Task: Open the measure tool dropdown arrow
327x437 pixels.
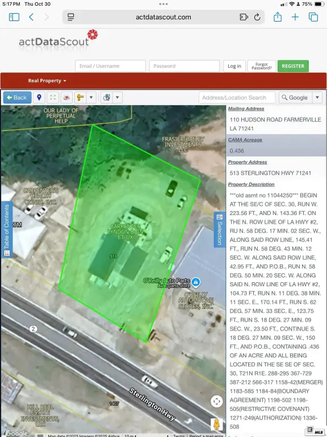Action: 91,97
